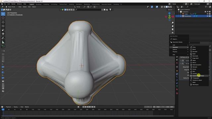Click the timeline current frame marker

[3, 109]
